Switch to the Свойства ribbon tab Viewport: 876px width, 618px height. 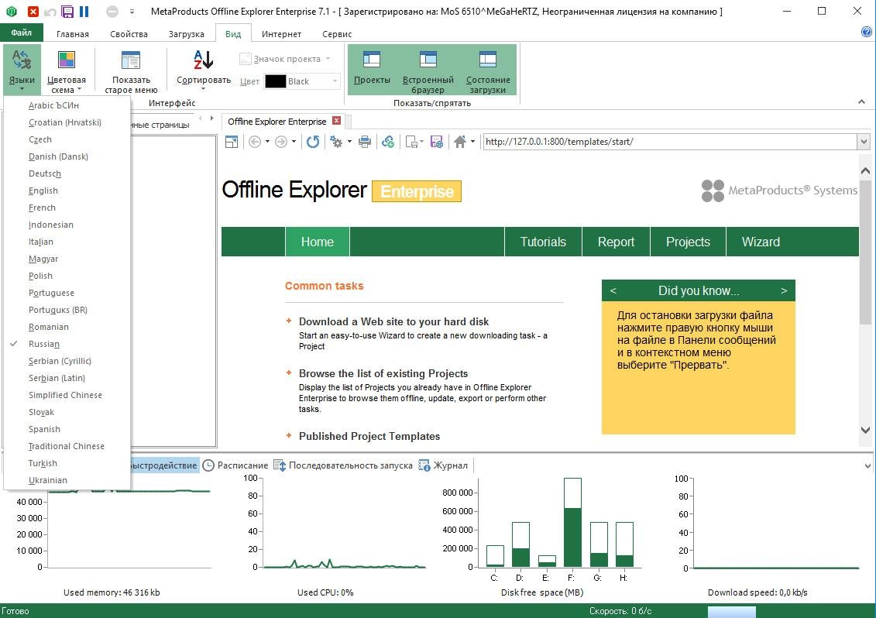pyautogui.click(x=129, y=34)
